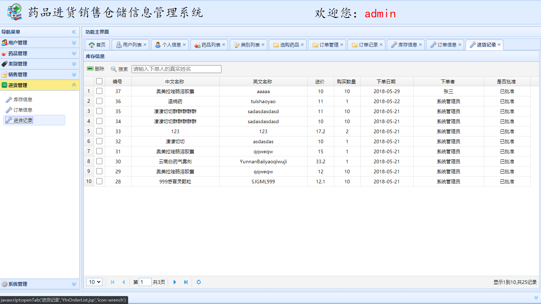This screenshot has width=541, height=304.
Task: Collapse navigation menu with « icon
Action: point(74,32)
